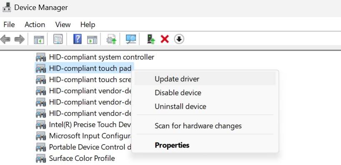Click the Enable device toolbar icon
The width and height of the screenshot is (341, 165).
point(151,39)
